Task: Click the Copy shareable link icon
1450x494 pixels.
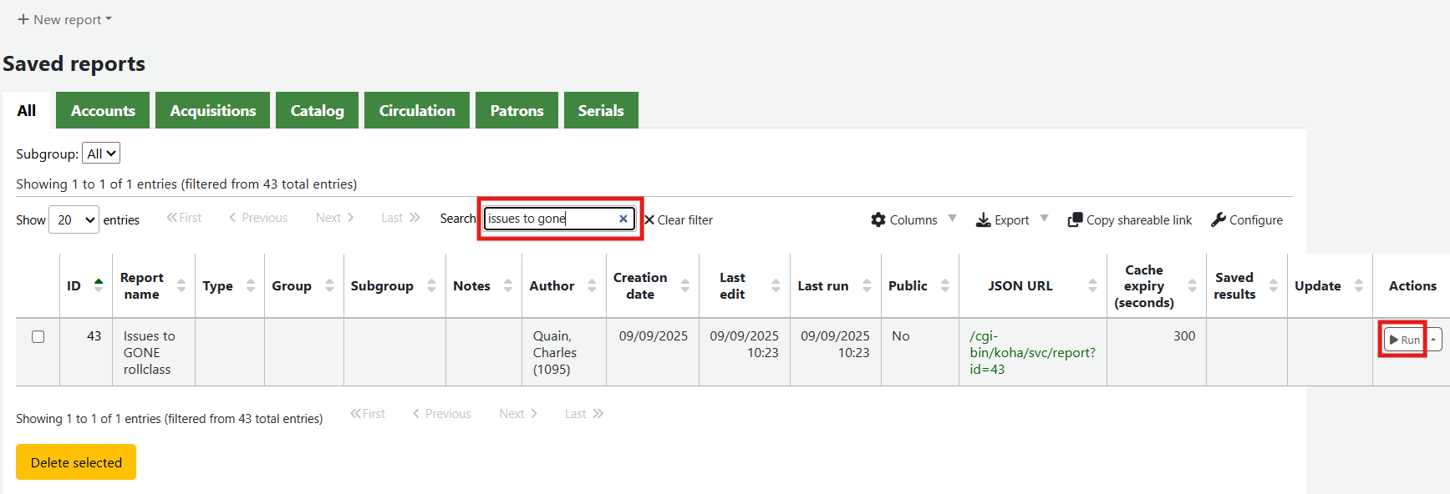Action: coord(1076,219)
